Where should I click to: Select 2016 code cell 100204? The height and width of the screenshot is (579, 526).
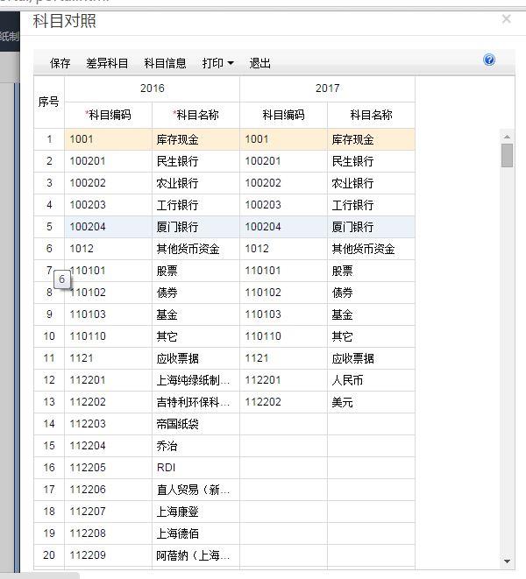(109, 227)
